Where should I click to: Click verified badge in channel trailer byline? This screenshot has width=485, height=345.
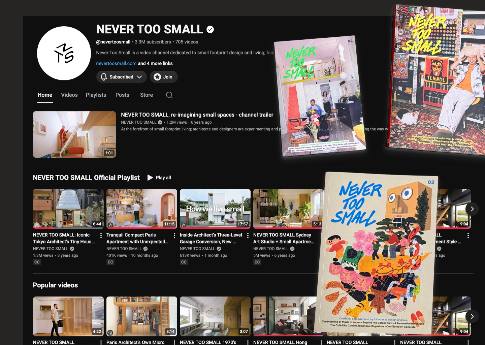(x=160, y=122)
